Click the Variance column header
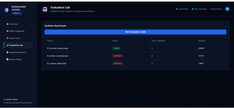234x108 pixels. tap(202, 41)
